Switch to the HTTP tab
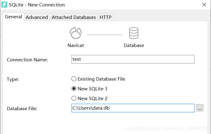Image resolution: width=211 pixels, height=134 pixels. 106,17
